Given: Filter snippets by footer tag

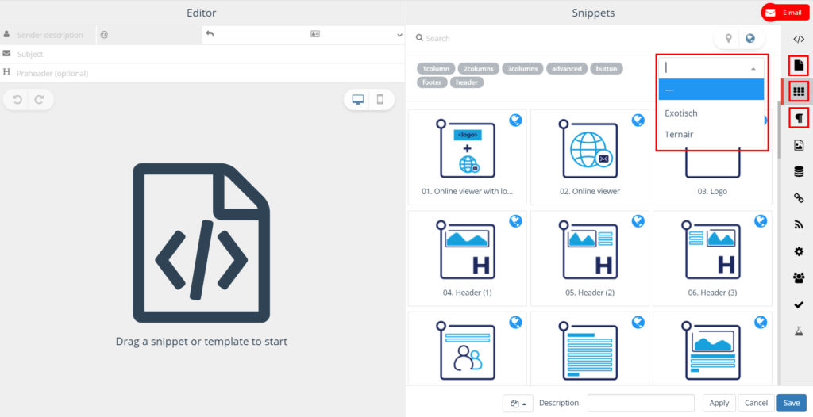Looking at the screenshot, I should 432,82.
